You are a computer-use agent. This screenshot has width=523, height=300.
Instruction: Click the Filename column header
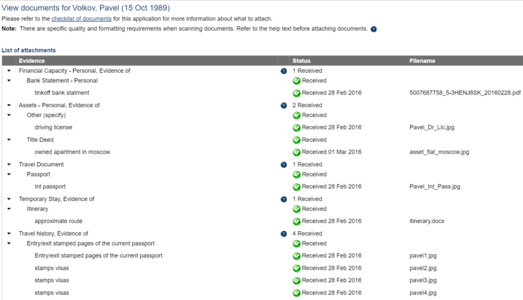tap(422, 60)
